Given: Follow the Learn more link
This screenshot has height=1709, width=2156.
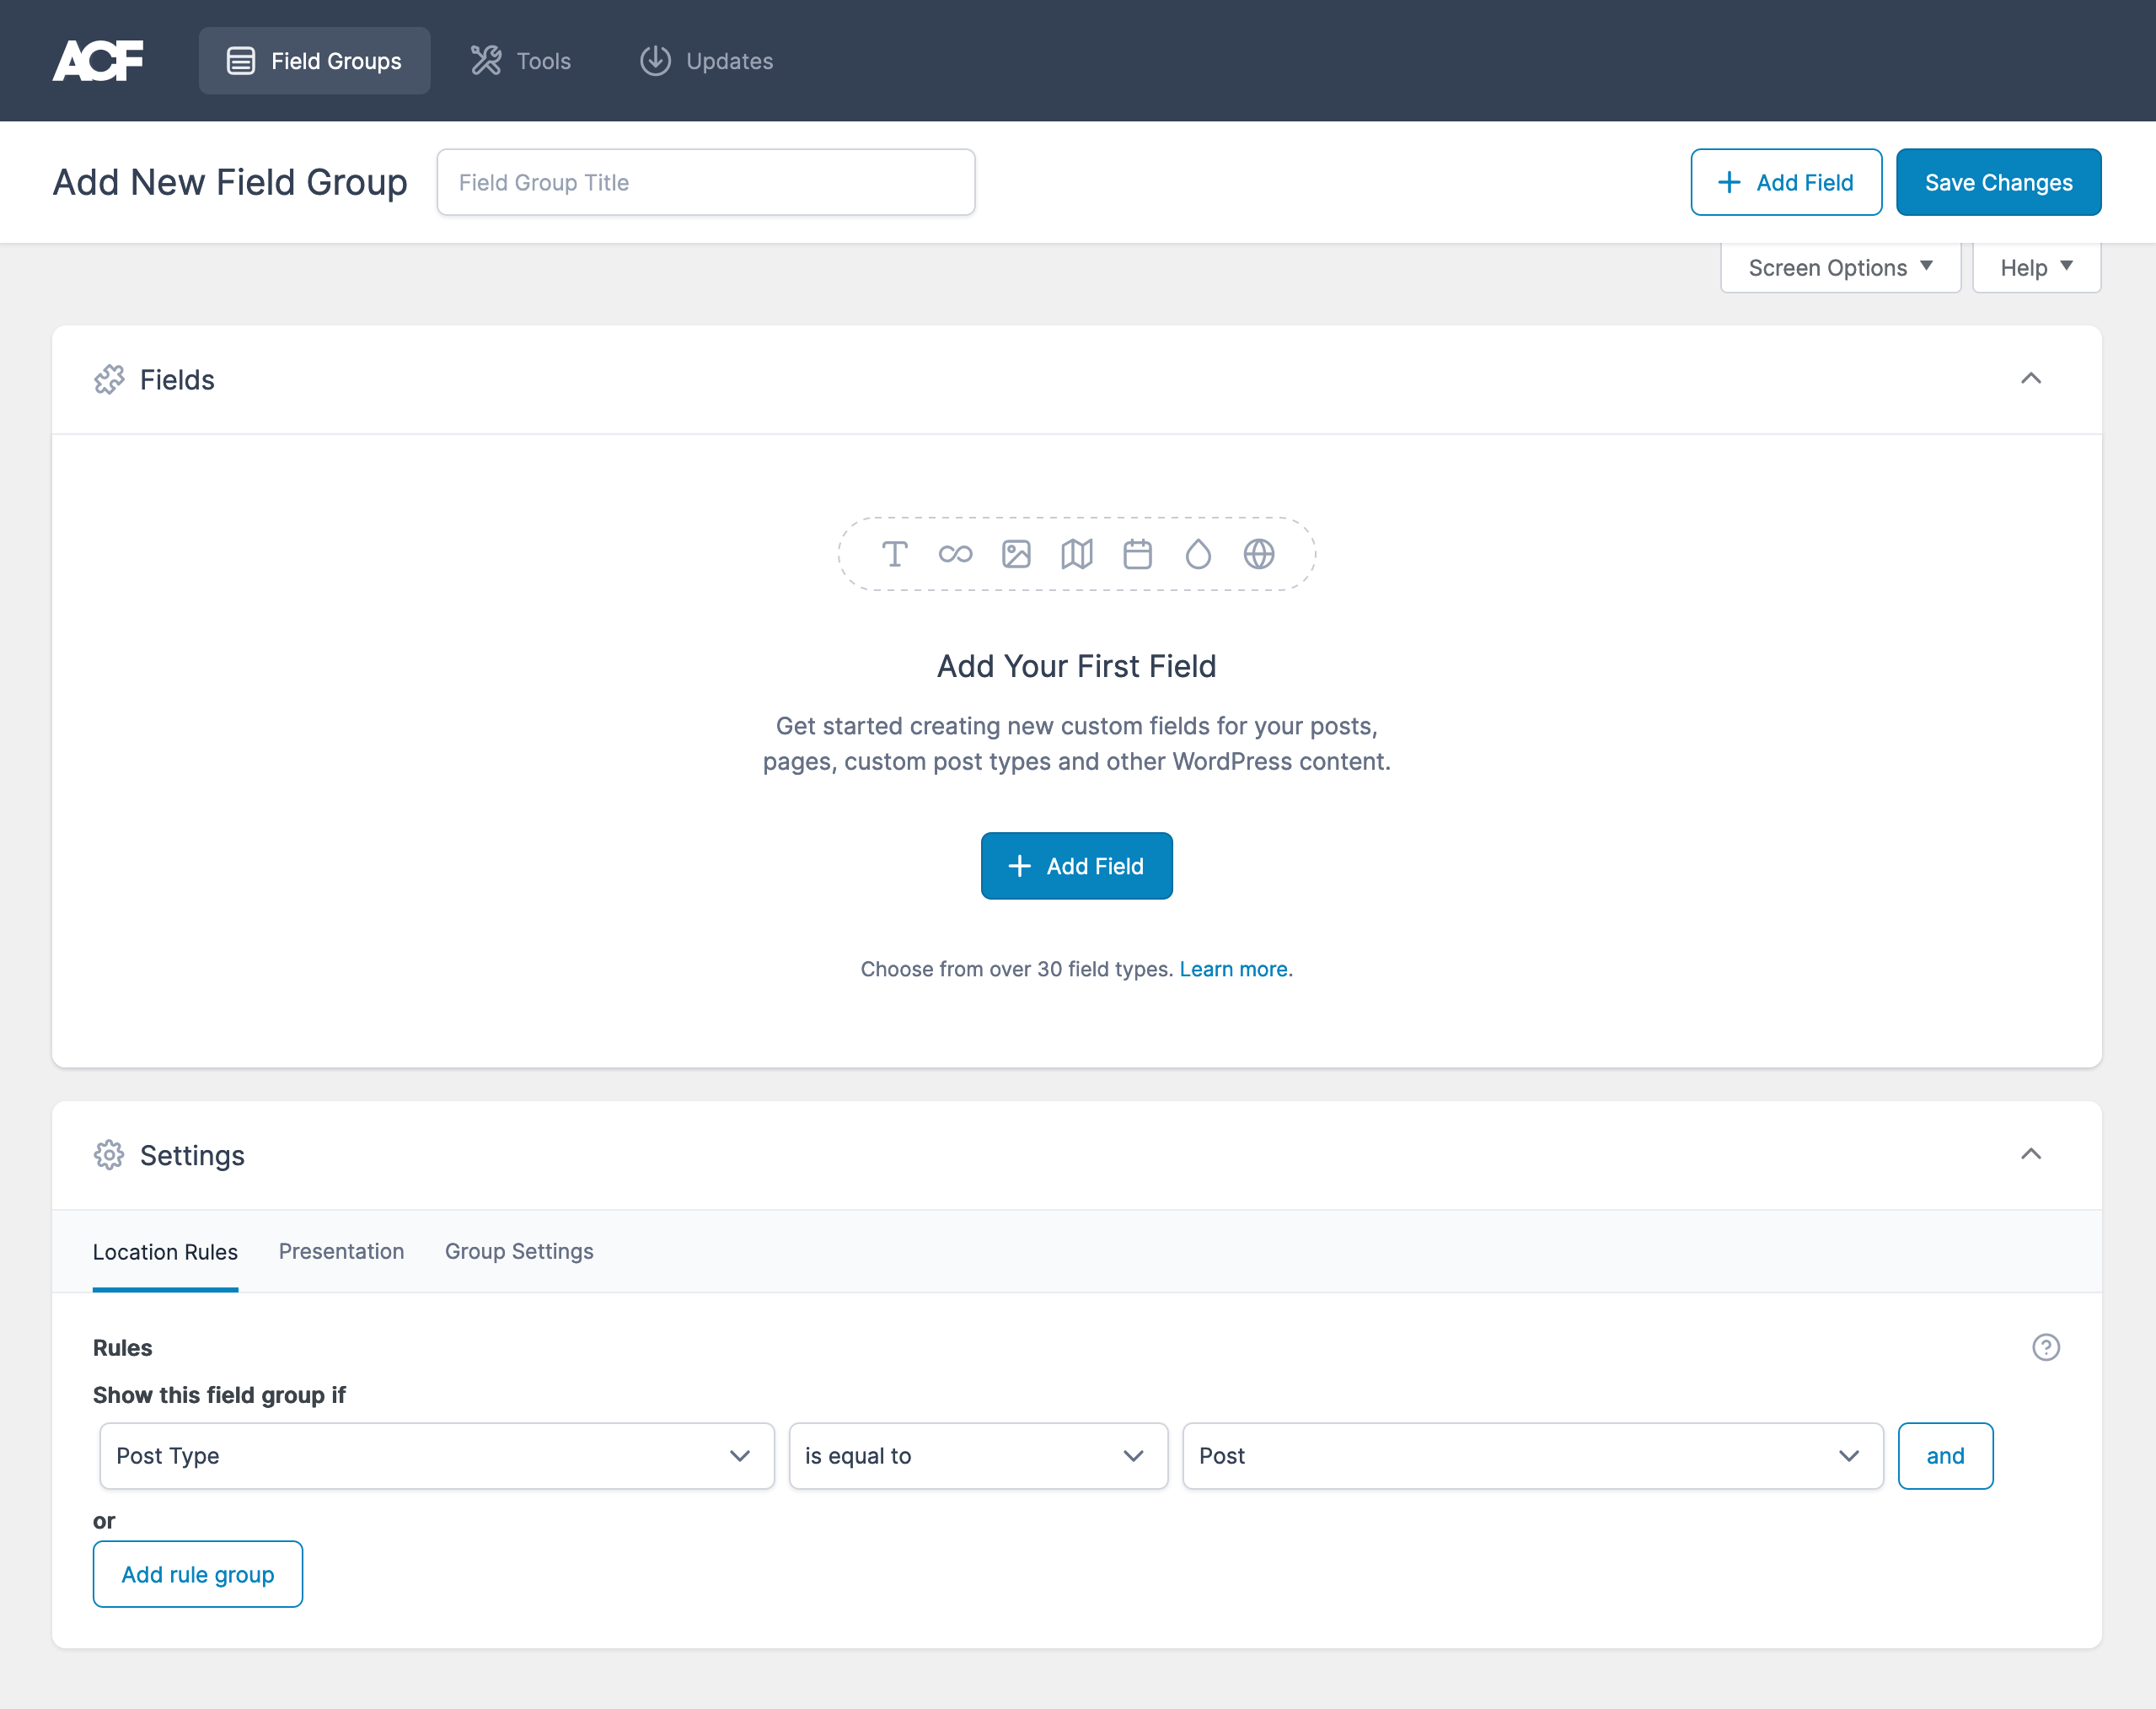Looking at the screenshot, I should (1233, 969).
